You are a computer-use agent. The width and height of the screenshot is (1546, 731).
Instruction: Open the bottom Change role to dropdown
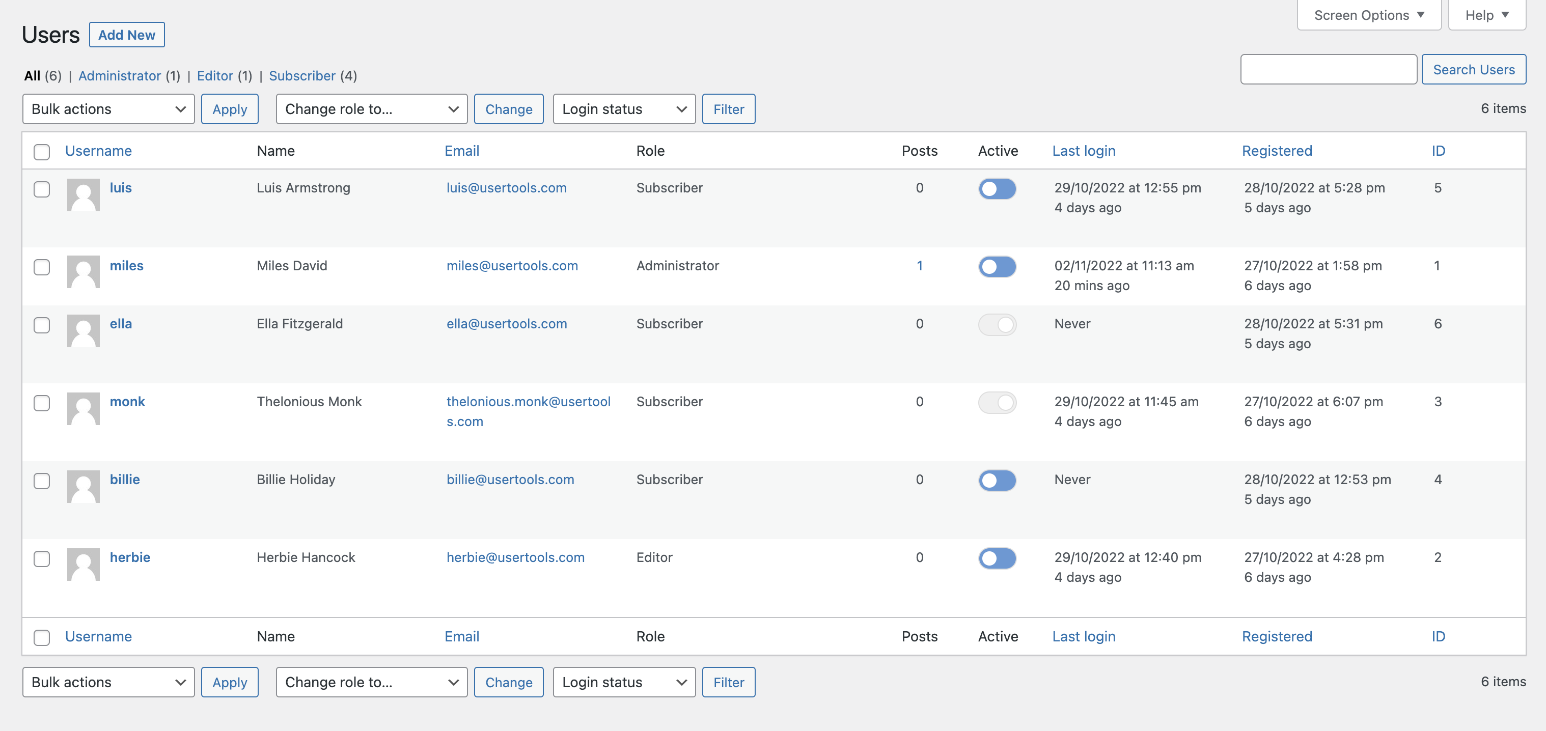click(372, 683)
